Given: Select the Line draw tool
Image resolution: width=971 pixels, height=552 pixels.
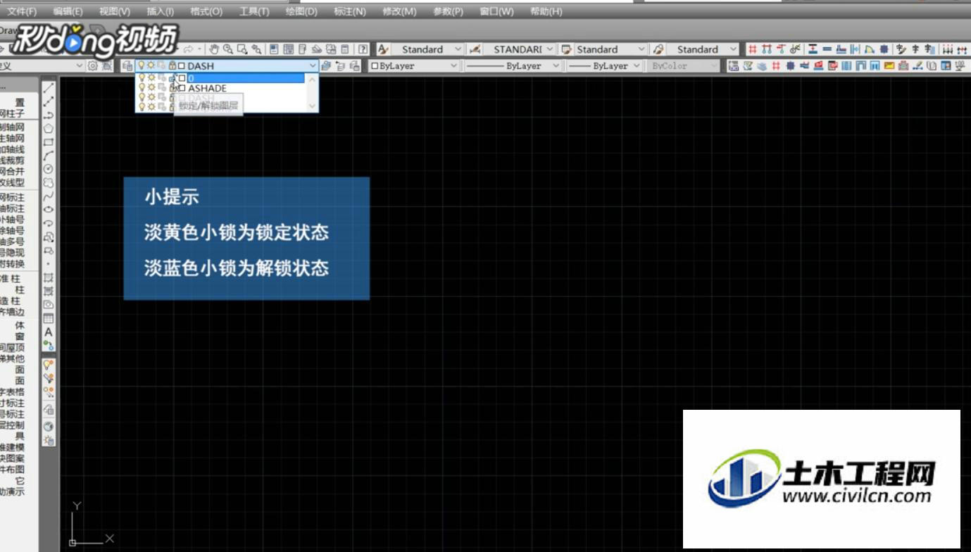Looking at the screenshot, I should coord(49,88).
